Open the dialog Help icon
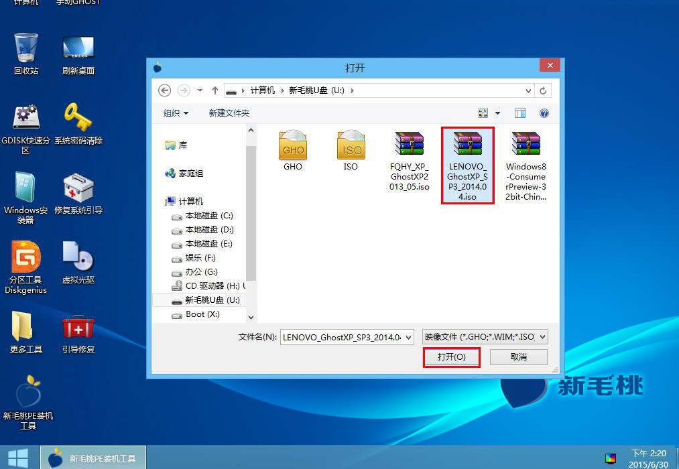Screen dimensions: 679x469 click(544, 113)
